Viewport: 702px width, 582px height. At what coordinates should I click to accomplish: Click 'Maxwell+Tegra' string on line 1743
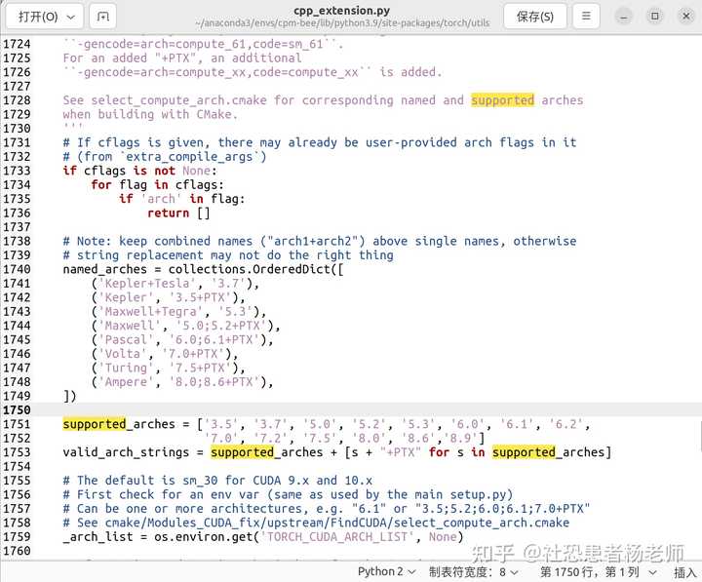click(x=150, y=312)
